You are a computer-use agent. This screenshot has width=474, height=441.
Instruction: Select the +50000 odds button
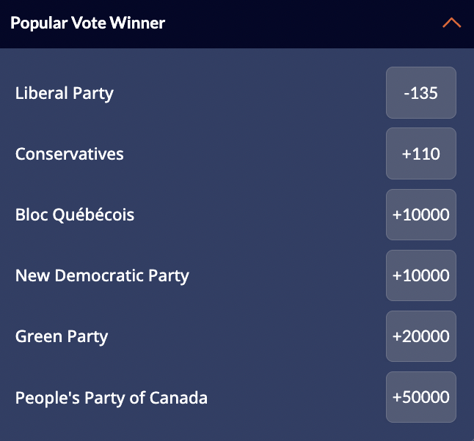(x=421, y=397)
